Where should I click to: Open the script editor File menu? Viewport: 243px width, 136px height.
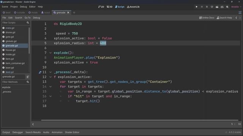[4, 18]
